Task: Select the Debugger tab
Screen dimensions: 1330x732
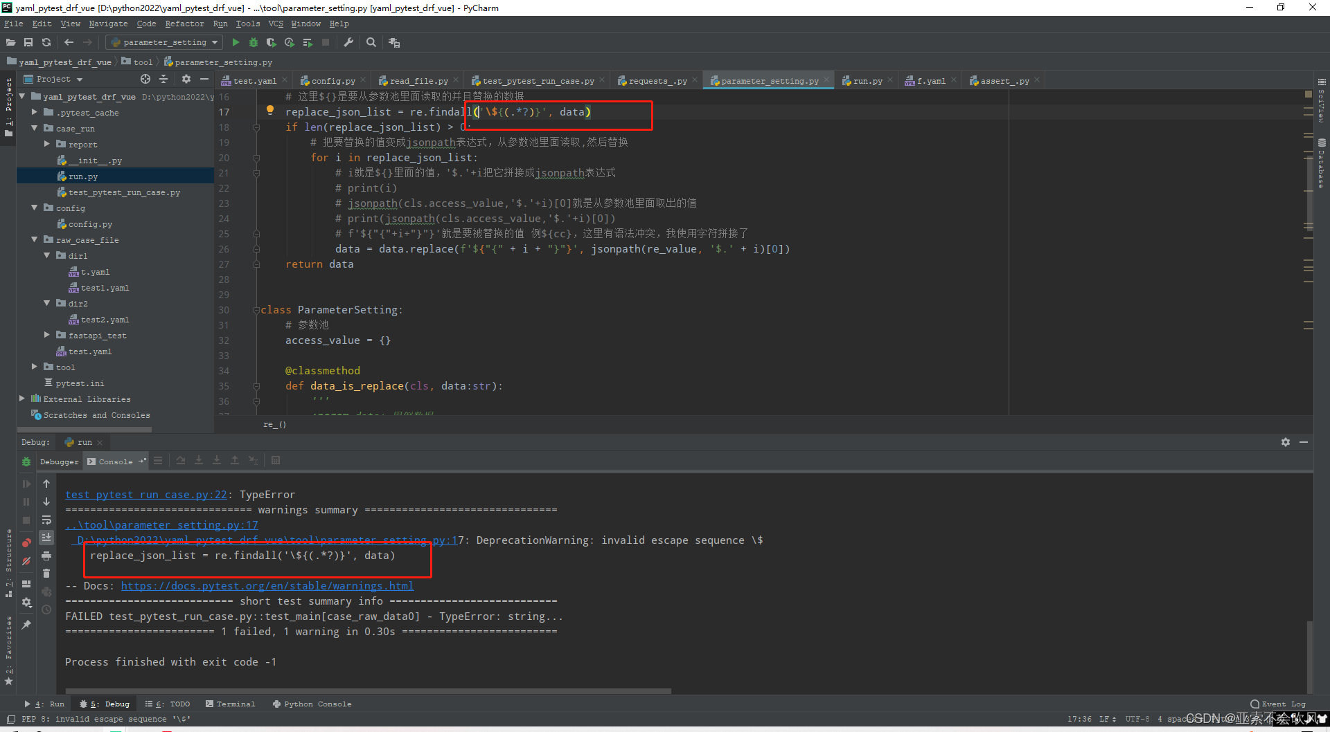Action: click(60, 461)
